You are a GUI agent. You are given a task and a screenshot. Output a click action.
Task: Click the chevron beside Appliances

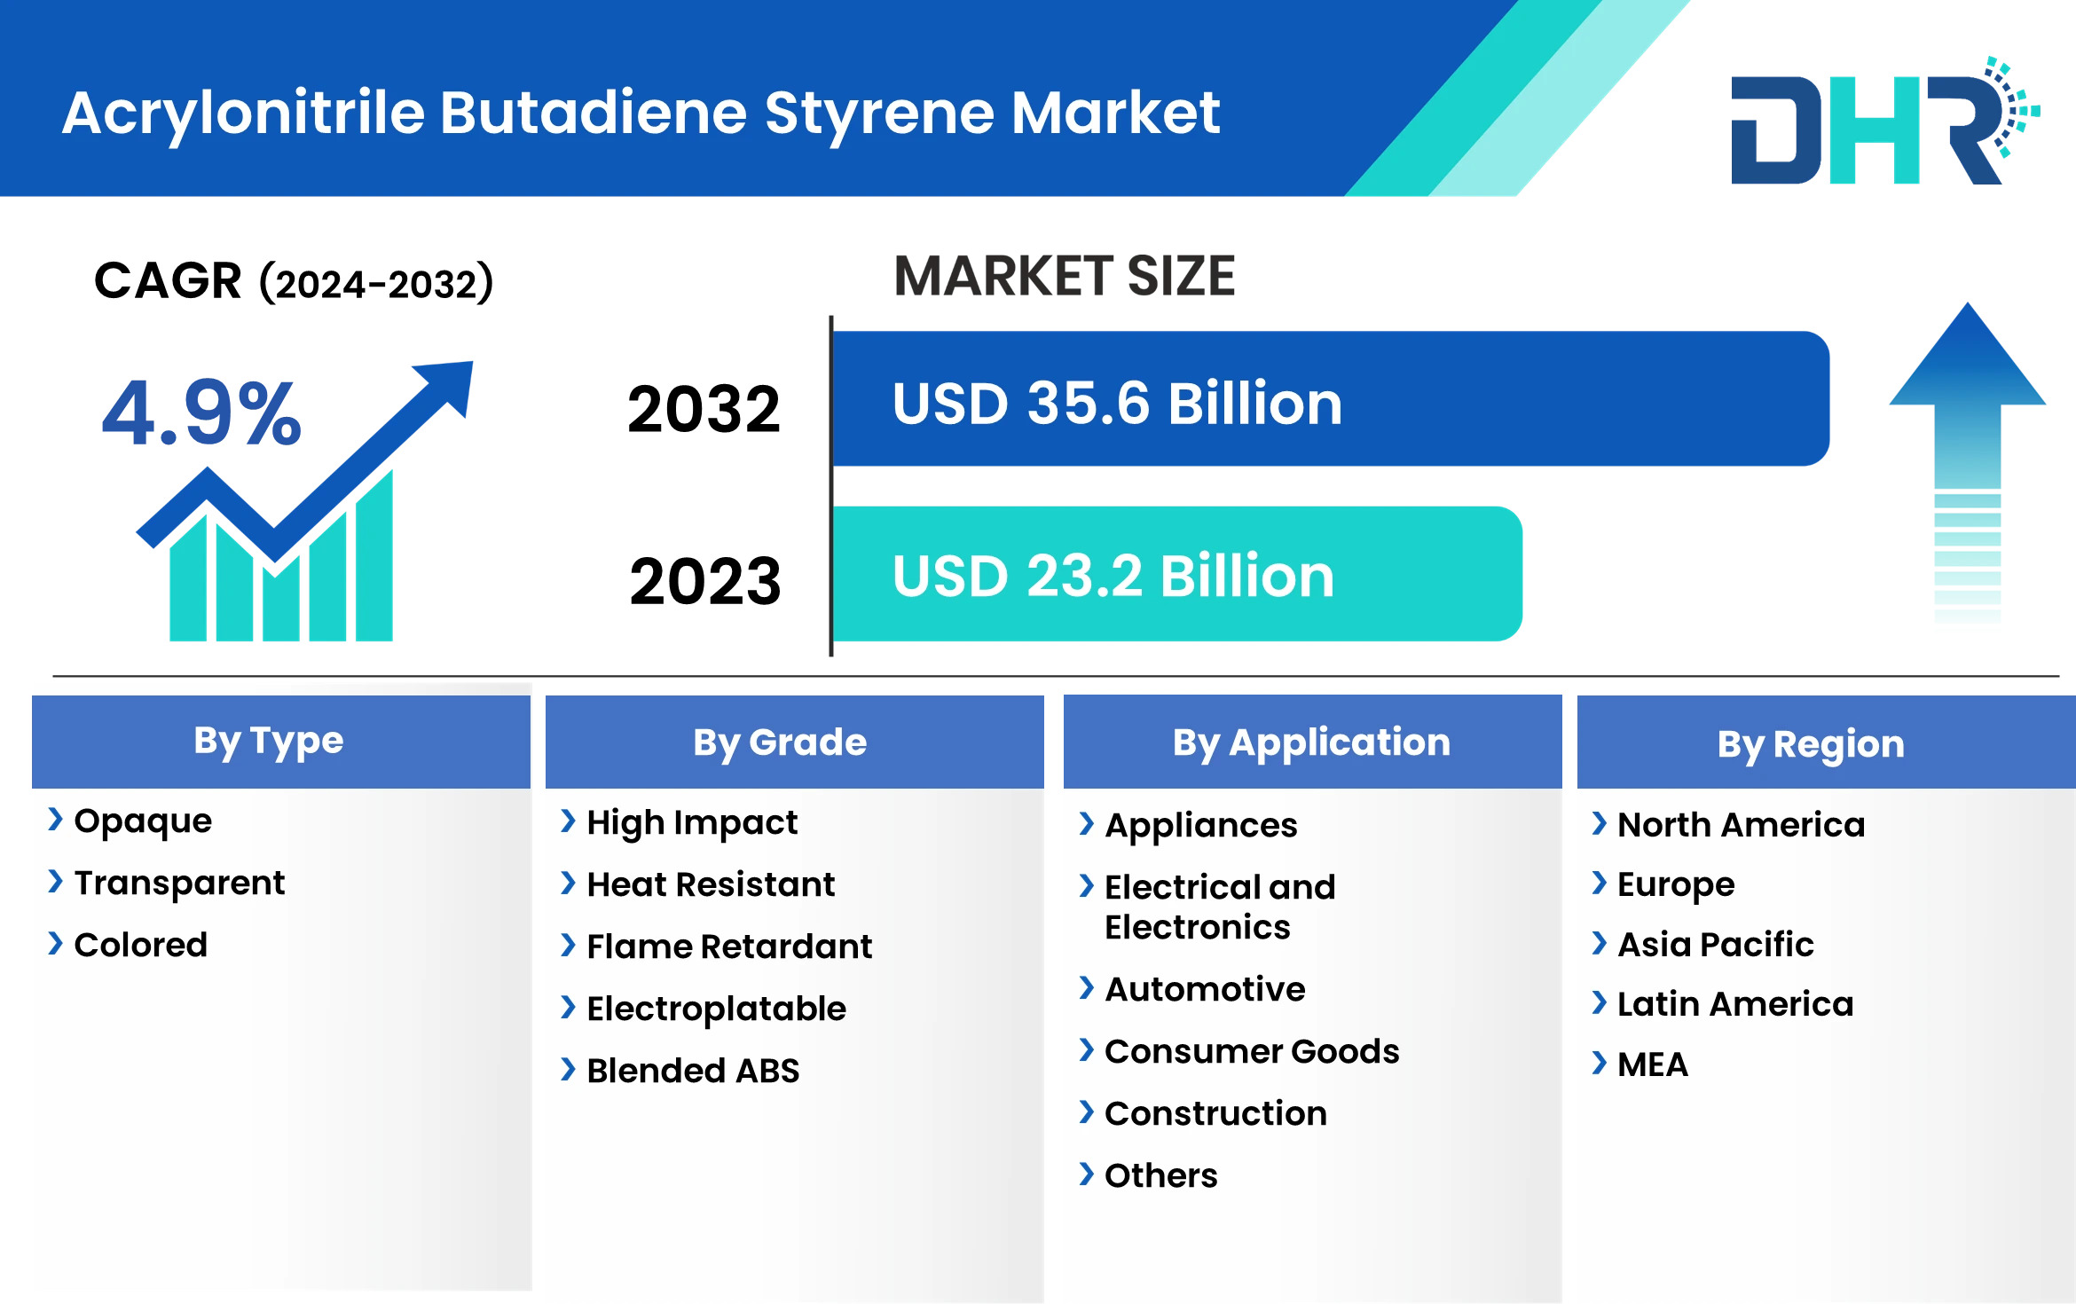tap(1086, 824)
